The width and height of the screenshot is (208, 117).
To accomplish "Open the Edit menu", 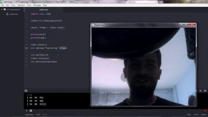I will coord(7,5).
